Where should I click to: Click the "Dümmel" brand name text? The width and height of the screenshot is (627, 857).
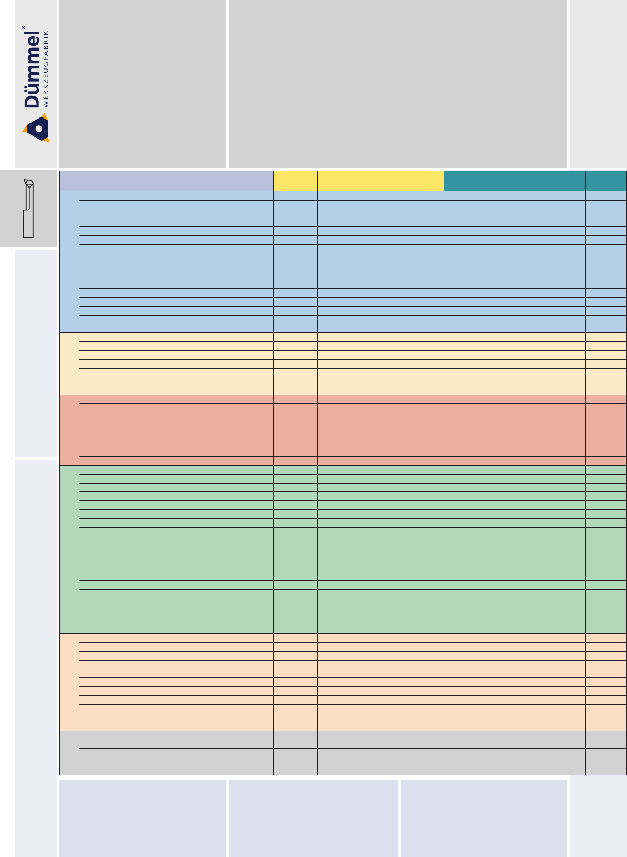click(32, 69)
